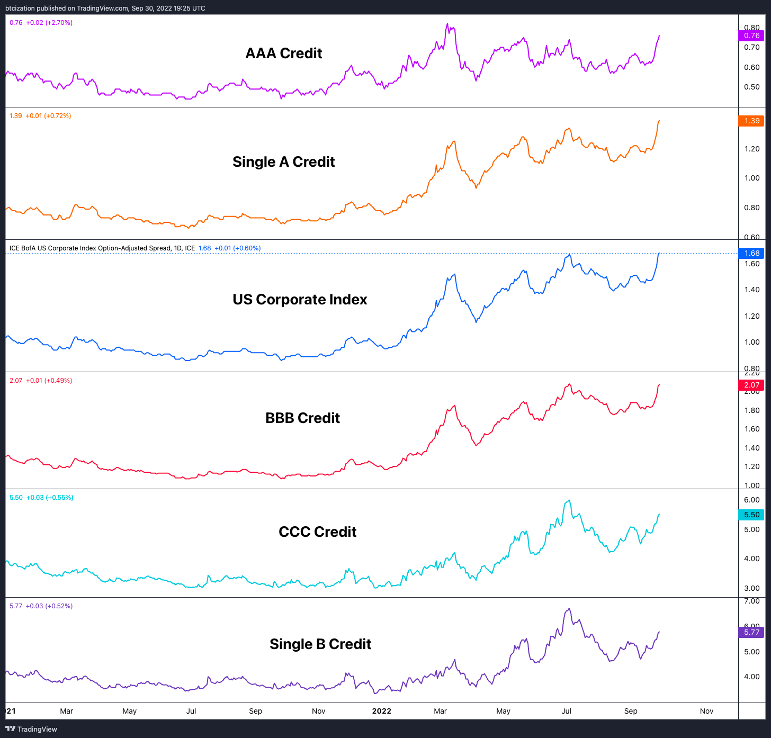The width and height of the screenshot is (771, 738).
Task: Click the Single B Credit 5.77 price flag
Action: 751,633
